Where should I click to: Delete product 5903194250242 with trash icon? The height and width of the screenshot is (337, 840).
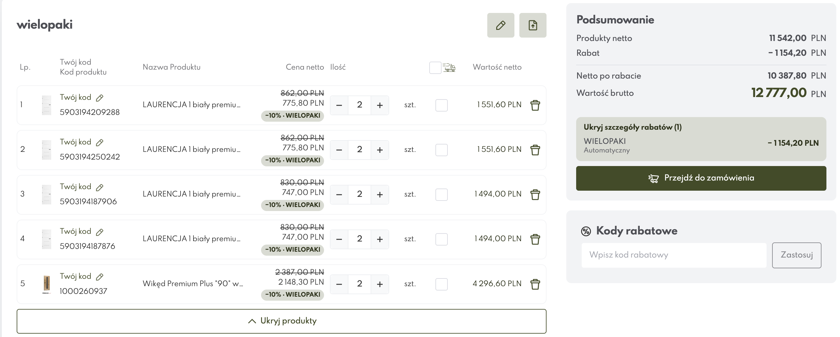click(535, 150)
